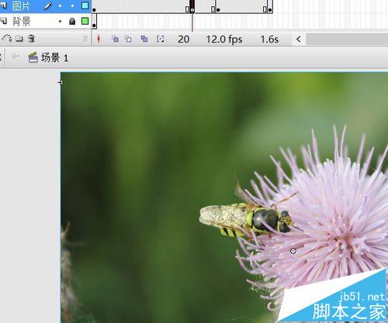388x323 pixels.
Task: Enable Onion Skin
Action: click(115, 39)
